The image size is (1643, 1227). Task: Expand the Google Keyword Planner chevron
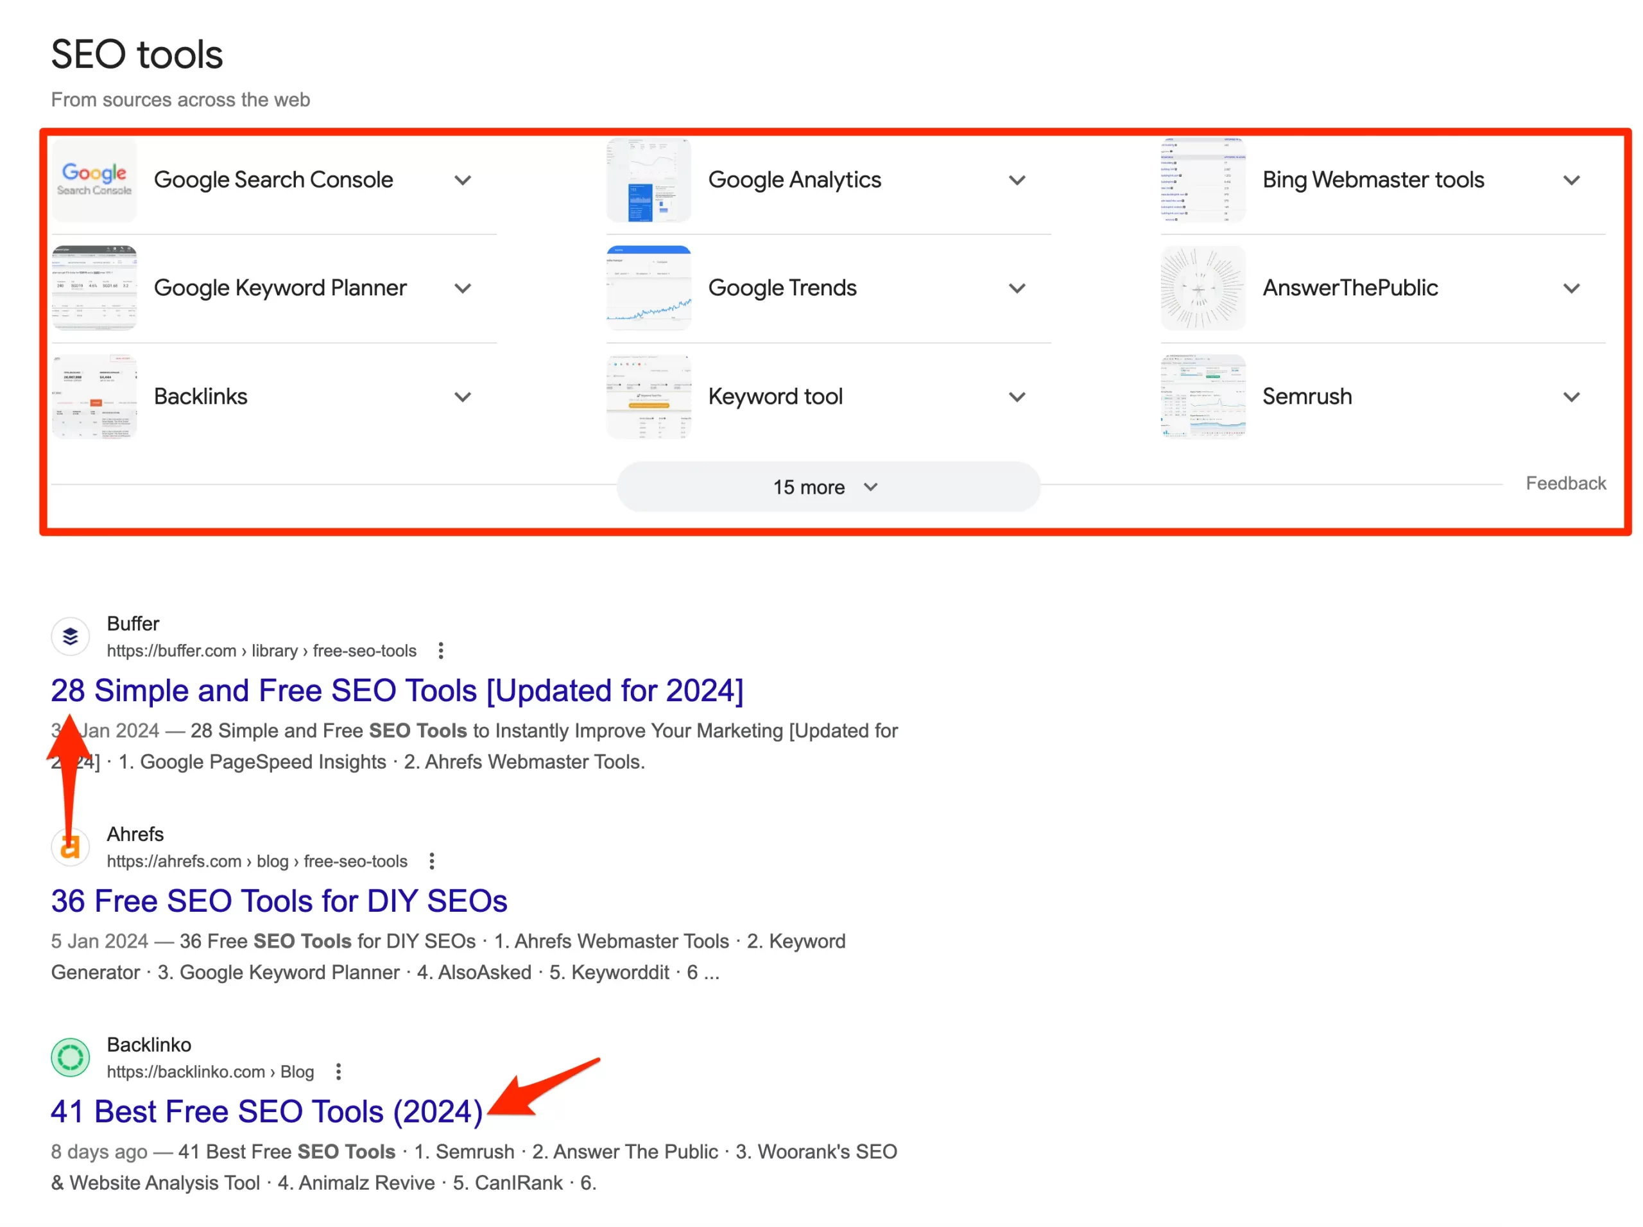(463, 288)
